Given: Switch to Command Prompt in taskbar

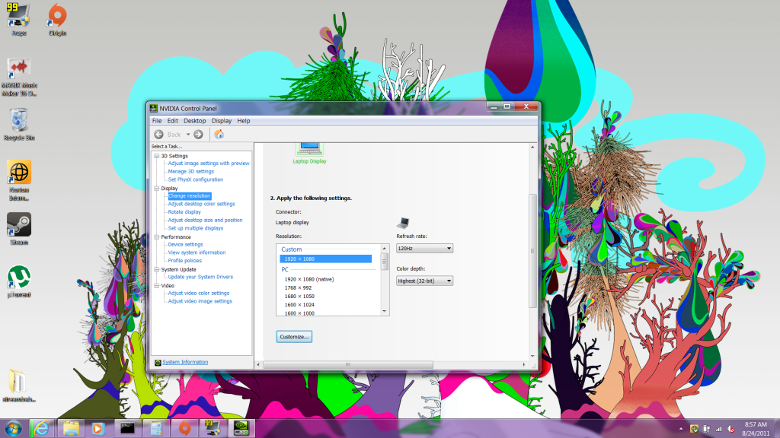Looking at the screenshot, I should 127,428.
